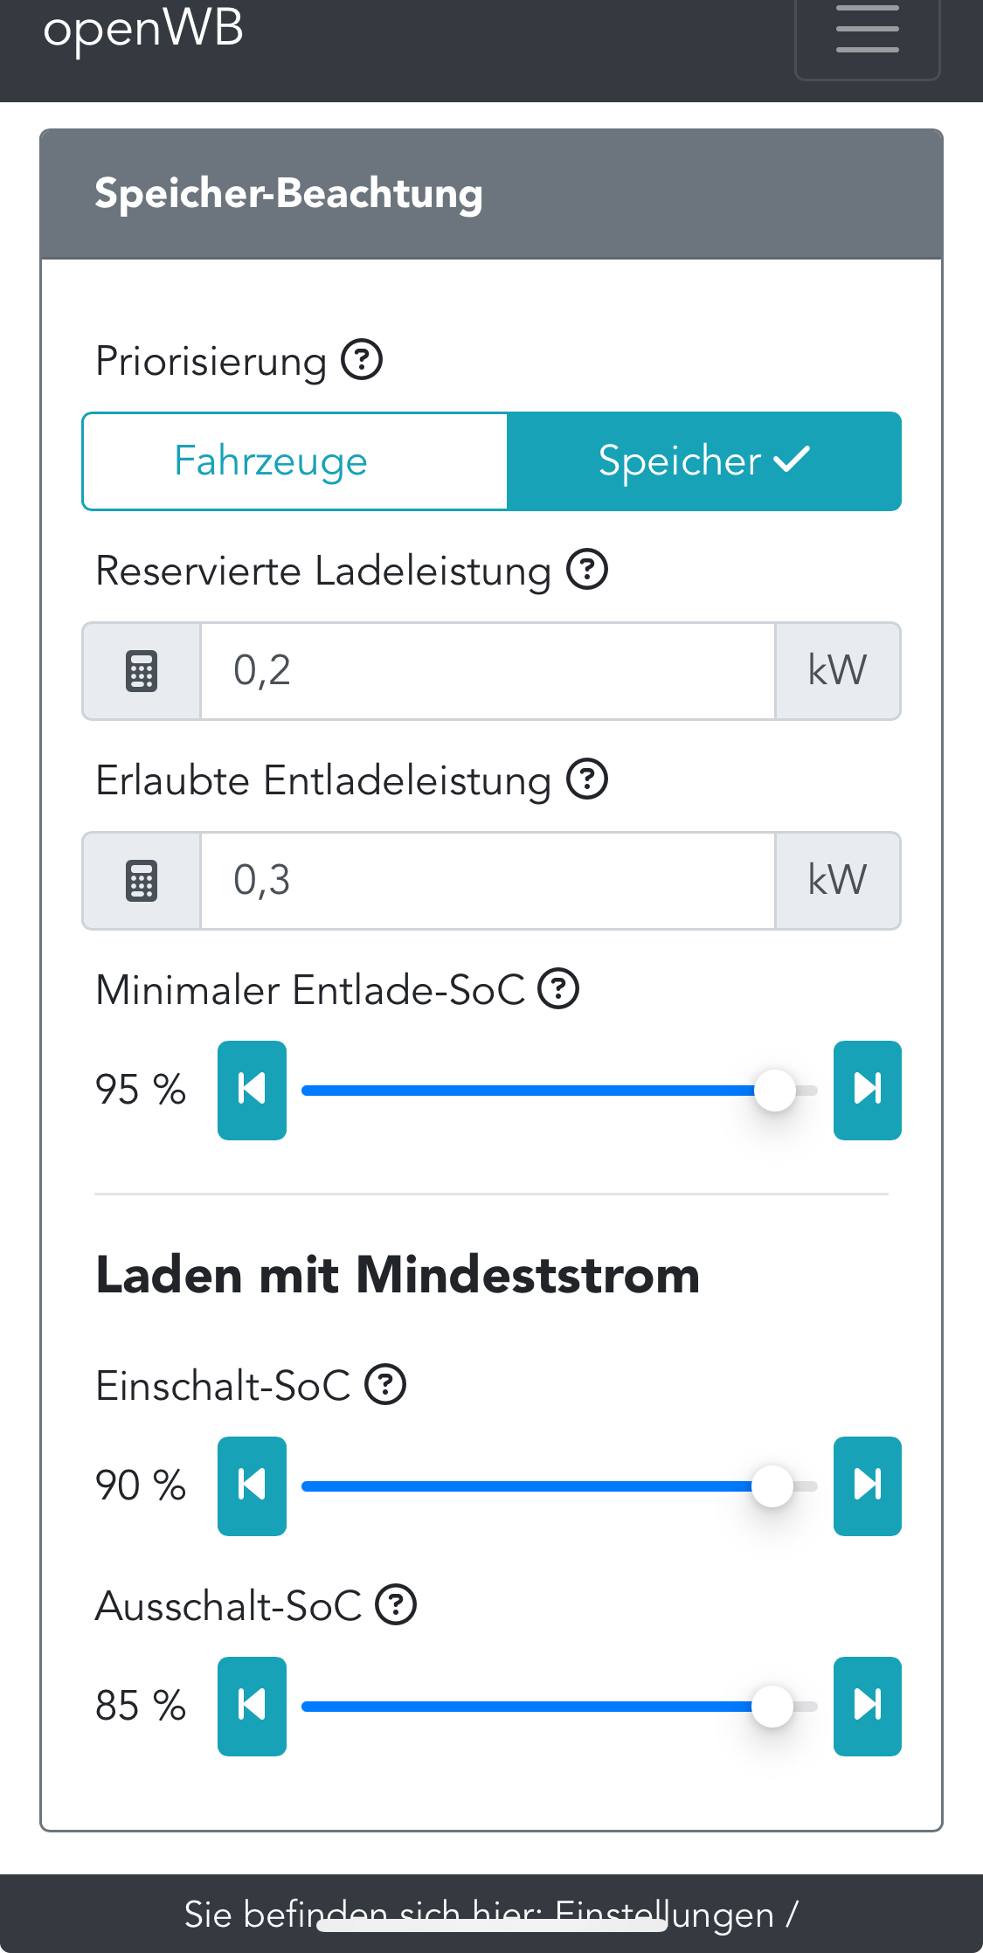Open the hamburger navigation menu
The width and height of the screenshot is (983, 1953).
867,30
